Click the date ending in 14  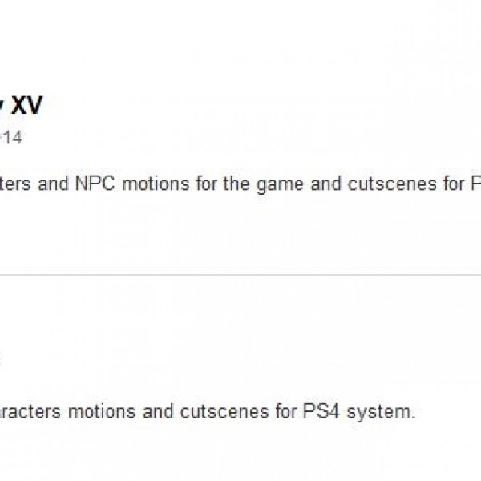tap(10, 138)
